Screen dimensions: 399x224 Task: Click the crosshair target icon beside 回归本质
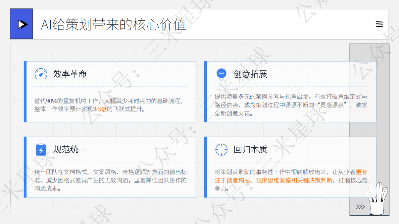point(221,149)
